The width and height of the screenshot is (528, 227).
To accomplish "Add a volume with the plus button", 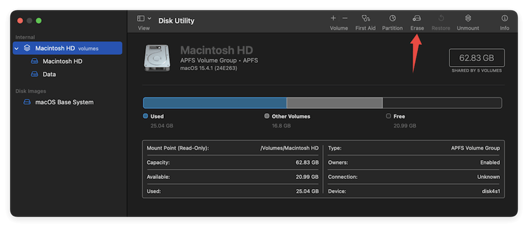I will click(x=333, y=18).
